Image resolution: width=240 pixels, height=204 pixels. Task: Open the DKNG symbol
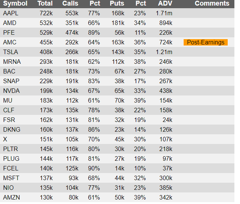coord(12,129)
